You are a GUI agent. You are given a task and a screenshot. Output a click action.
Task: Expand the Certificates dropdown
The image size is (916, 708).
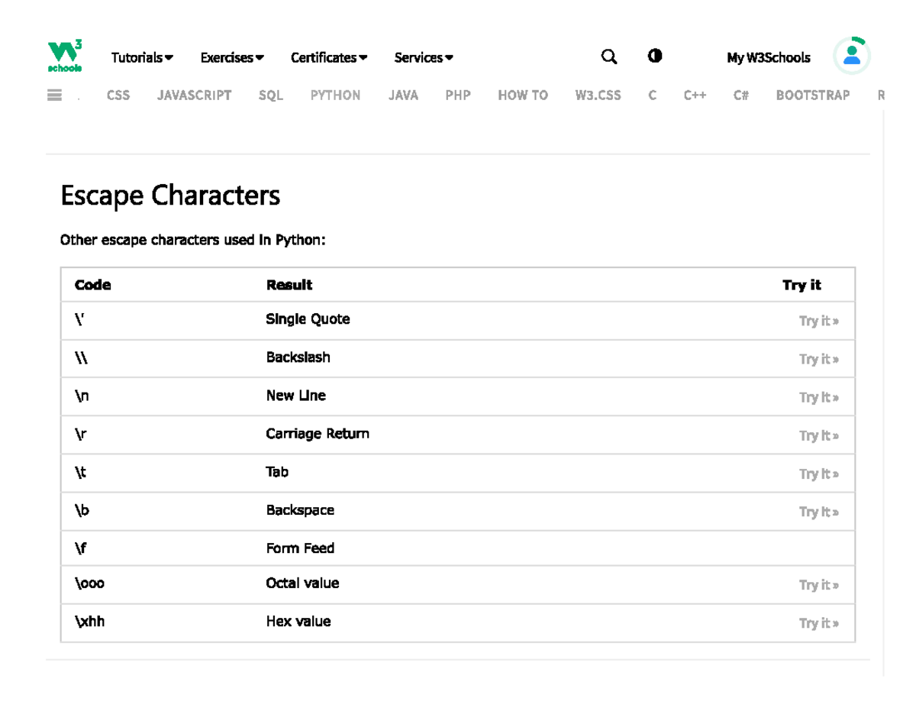click(x=329, y=57)
